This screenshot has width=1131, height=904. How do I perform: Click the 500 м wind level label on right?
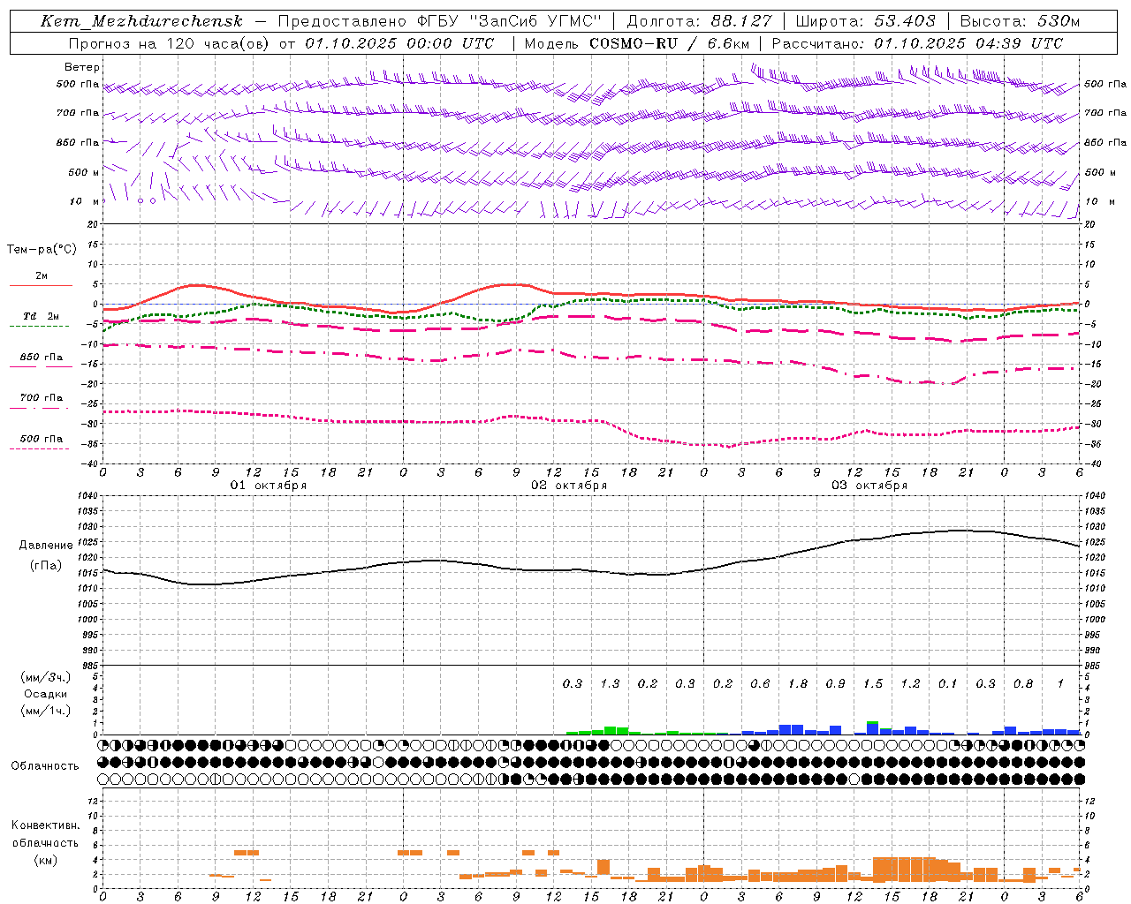pos(1106,173)
